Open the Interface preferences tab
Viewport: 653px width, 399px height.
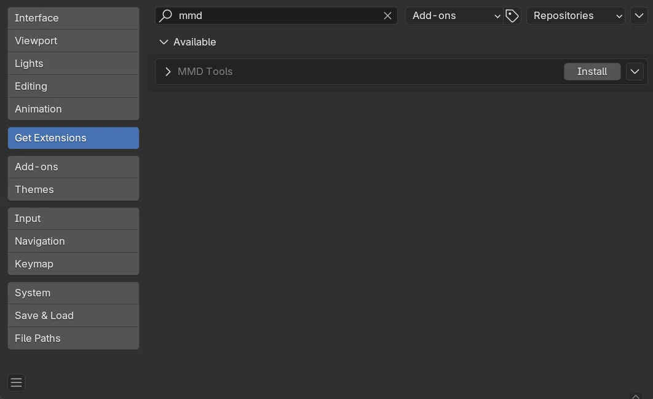pos(73,18)
